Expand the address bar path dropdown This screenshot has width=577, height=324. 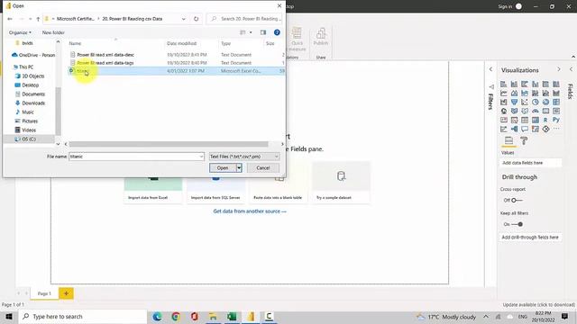(183, 19)
